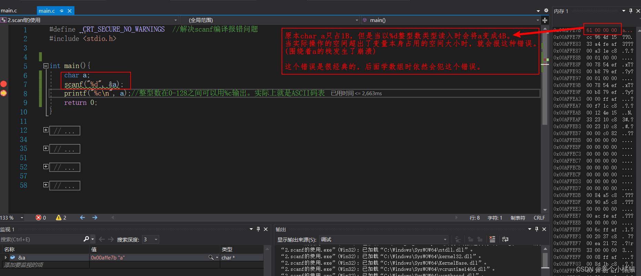Click the error count icon showing 0
Image resolution: width=641 pixels, height=276 pixels.
(39, 218)
